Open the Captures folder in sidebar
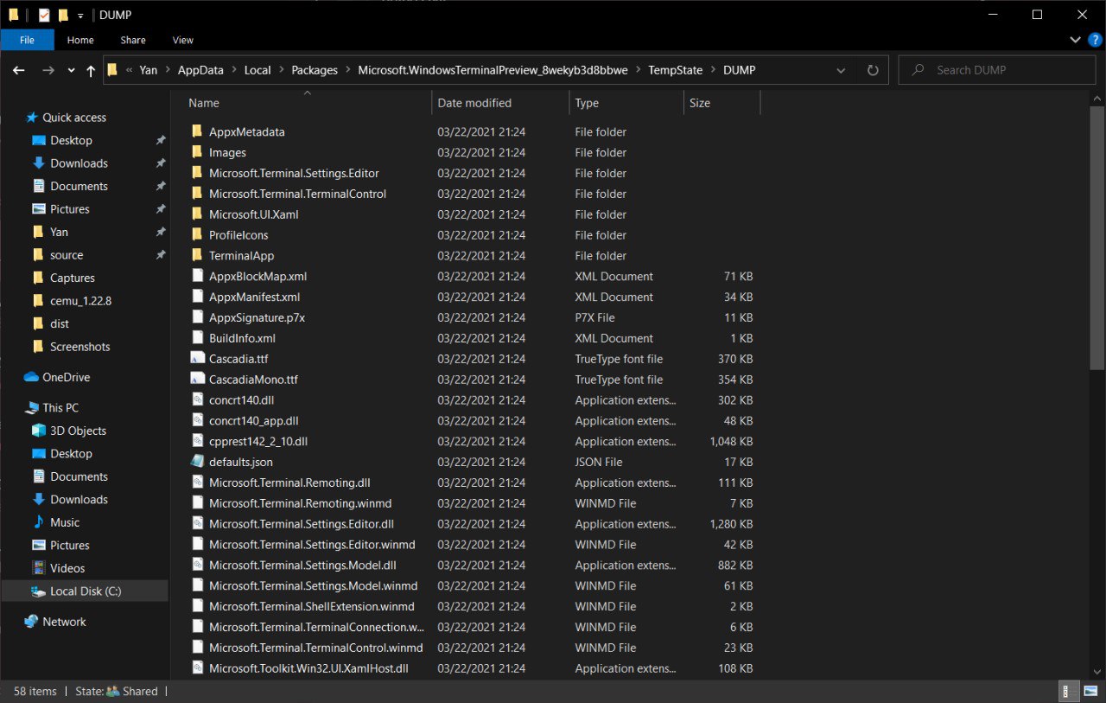 pos(73,278)
